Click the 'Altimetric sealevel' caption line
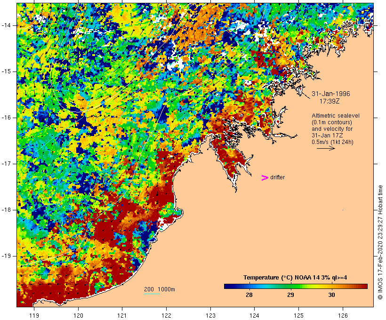The width and height of the screenshot is (386, 320). 336,116
